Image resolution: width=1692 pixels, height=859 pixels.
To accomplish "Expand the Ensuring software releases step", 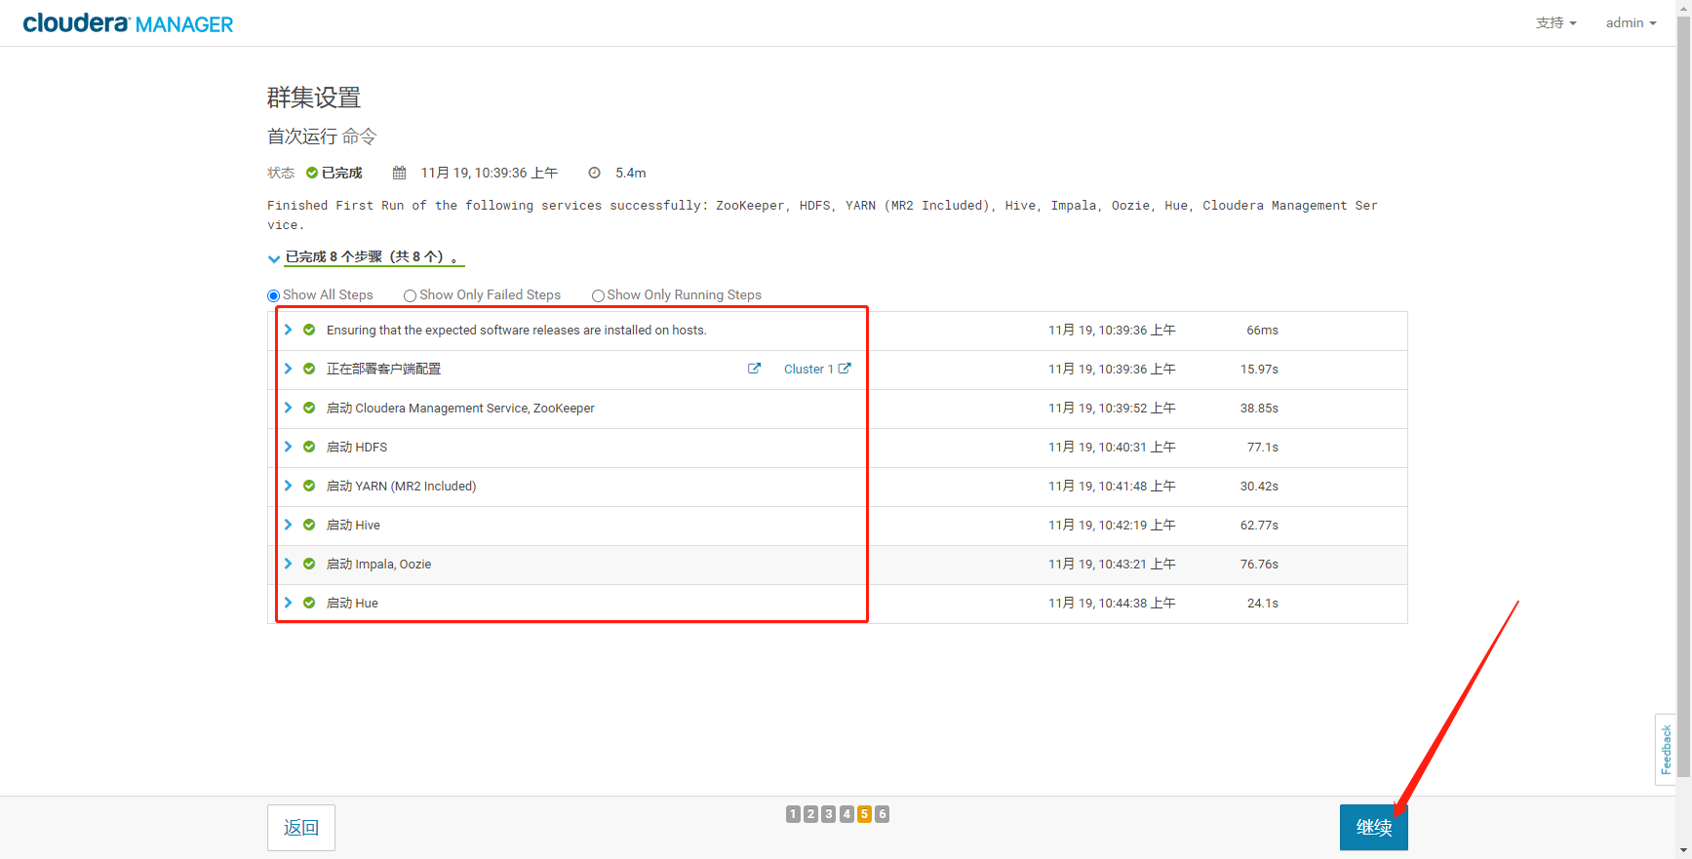I will pos(288,330).
